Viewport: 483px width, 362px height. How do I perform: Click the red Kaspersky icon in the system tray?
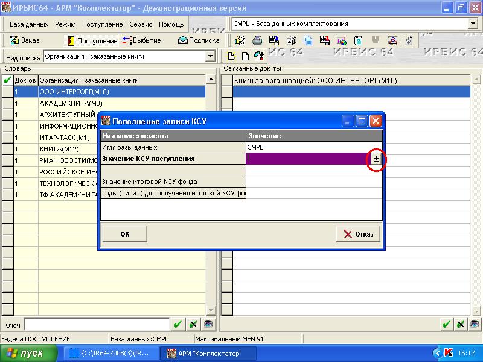click(x=449, y=353)
